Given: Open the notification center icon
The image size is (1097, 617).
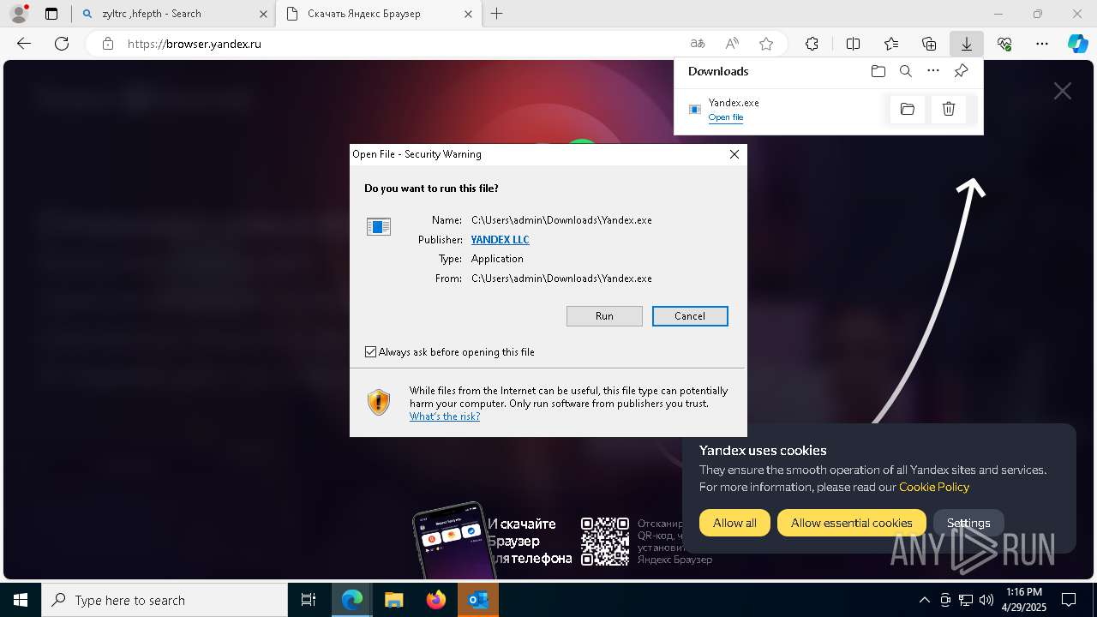Looking at the screenshot, I should pyautogui.click(x=1069, y=600).
